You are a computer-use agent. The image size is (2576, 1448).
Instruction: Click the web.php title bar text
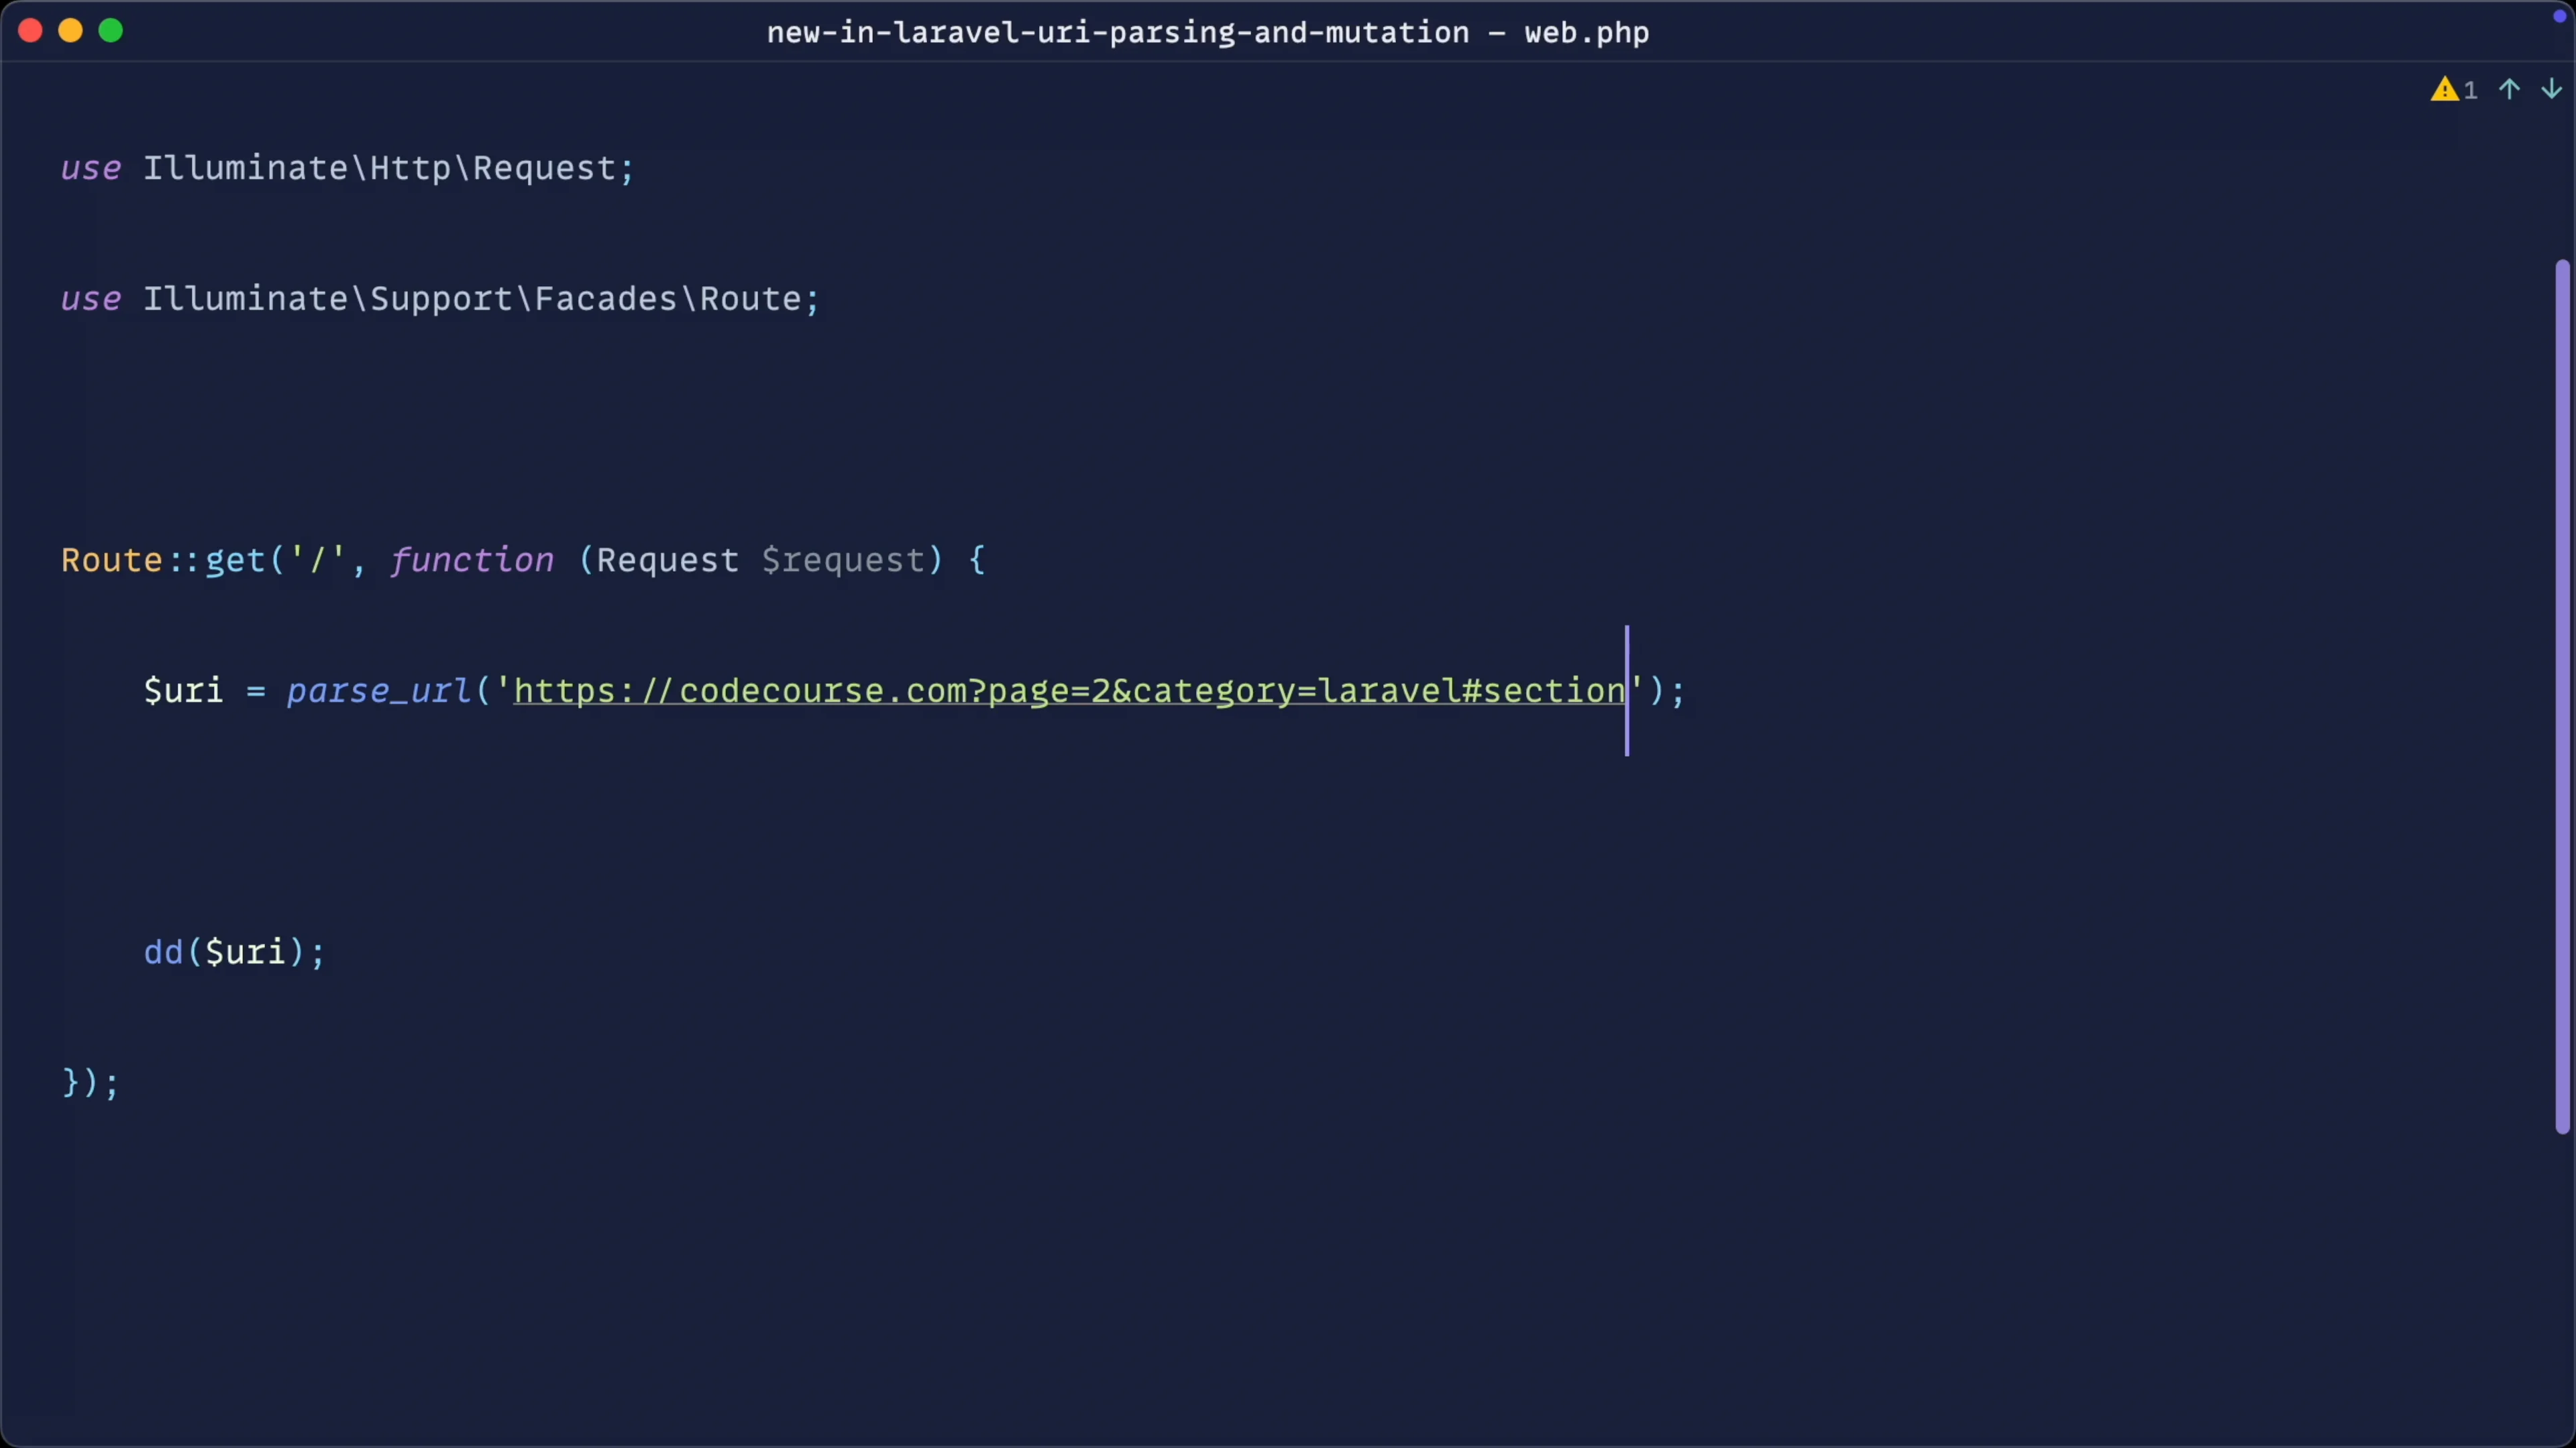click(x=1586, y=33)
